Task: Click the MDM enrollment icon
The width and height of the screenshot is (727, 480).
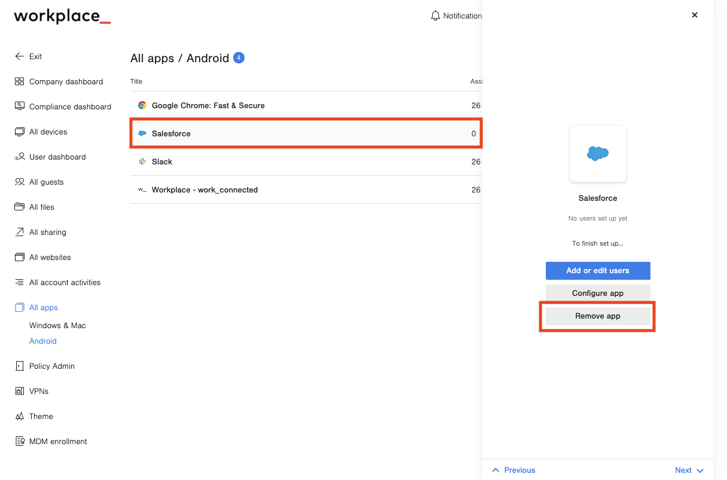Action: coord(19,441)
